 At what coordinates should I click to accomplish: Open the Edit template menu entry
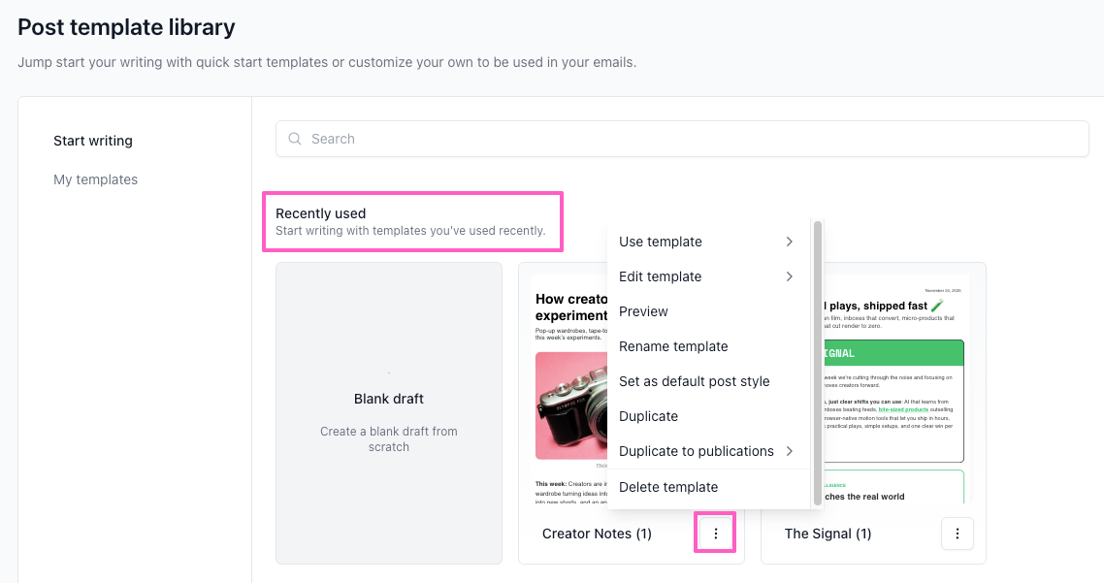tap(660, 276)
